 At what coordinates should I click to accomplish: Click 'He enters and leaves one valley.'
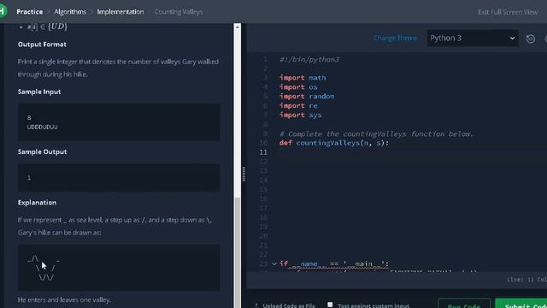64,299
